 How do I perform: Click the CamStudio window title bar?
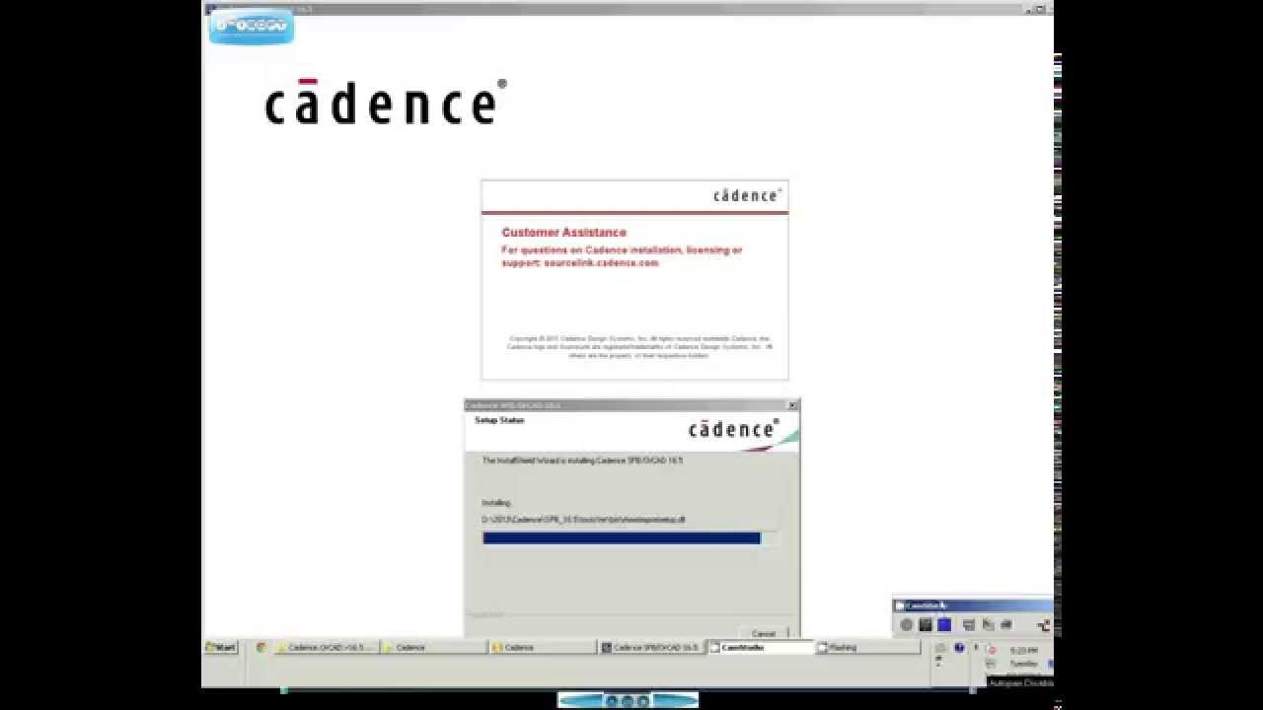(972, 605)
